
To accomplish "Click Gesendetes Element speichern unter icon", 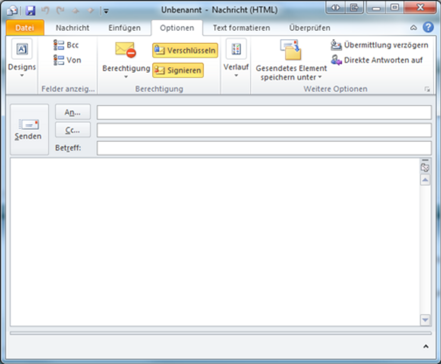I will click(x=291, y=50).
